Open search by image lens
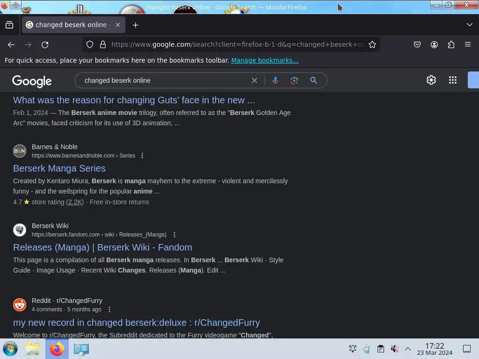 (x=294, y=80)
